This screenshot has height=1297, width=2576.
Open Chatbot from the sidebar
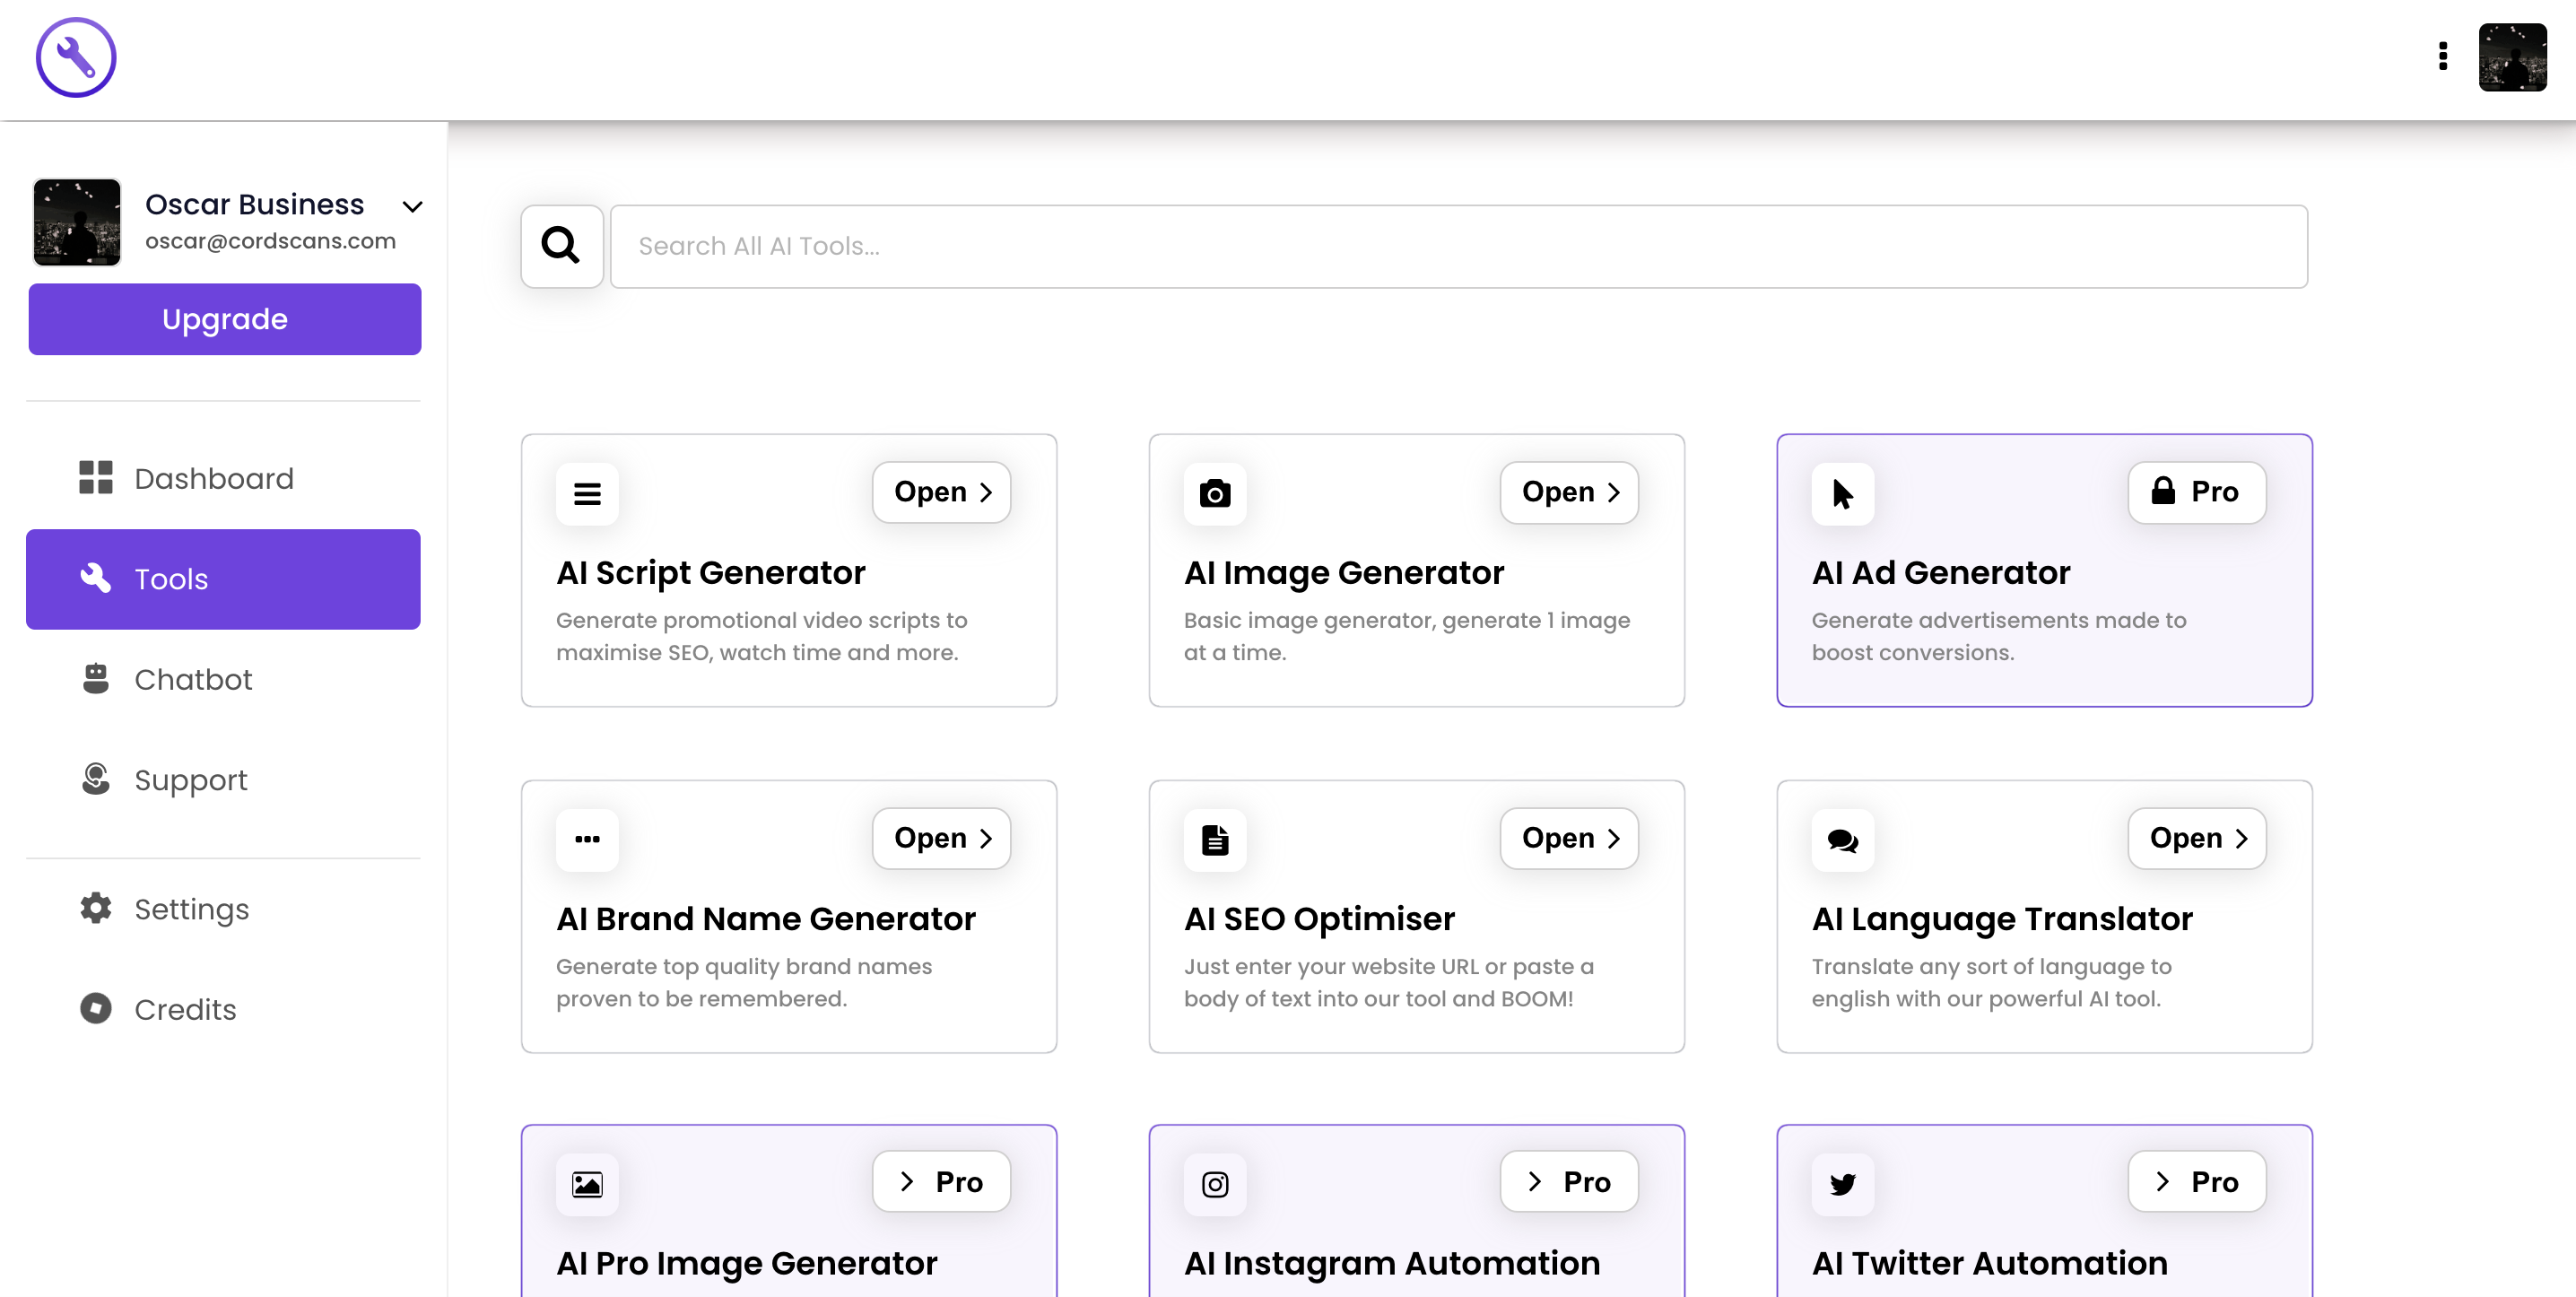[193, 679]
